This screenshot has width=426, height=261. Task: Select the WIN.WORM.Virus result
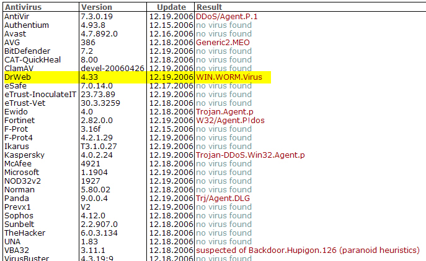(229, 77)
